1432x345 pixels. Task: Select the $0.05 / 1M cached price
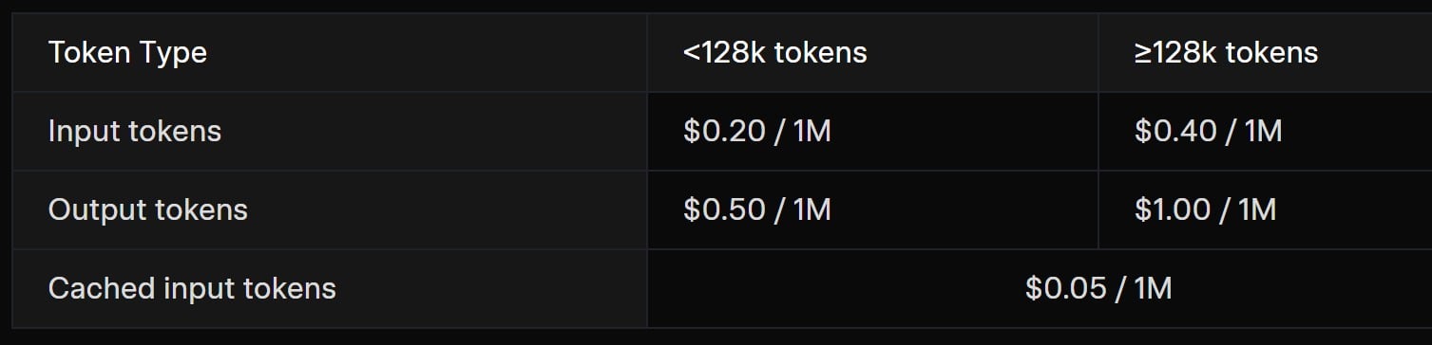point(1098,288)
